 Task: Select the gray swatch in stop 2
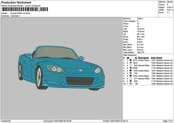[131, 63]
